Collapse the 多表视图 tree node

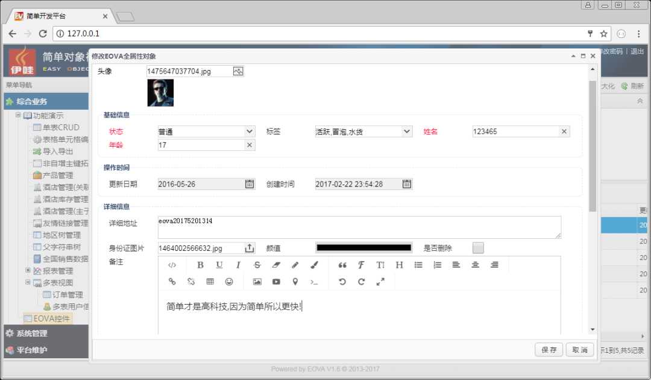tap(28, 282)
